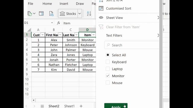Check the Keyboard filter checkbox
The image size is (193, 108).
pyautogui.click(x=108, y=62)
